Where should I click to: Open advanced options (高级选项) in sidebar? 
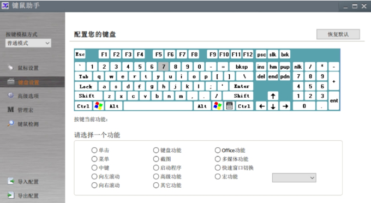[x=23, y=96]
